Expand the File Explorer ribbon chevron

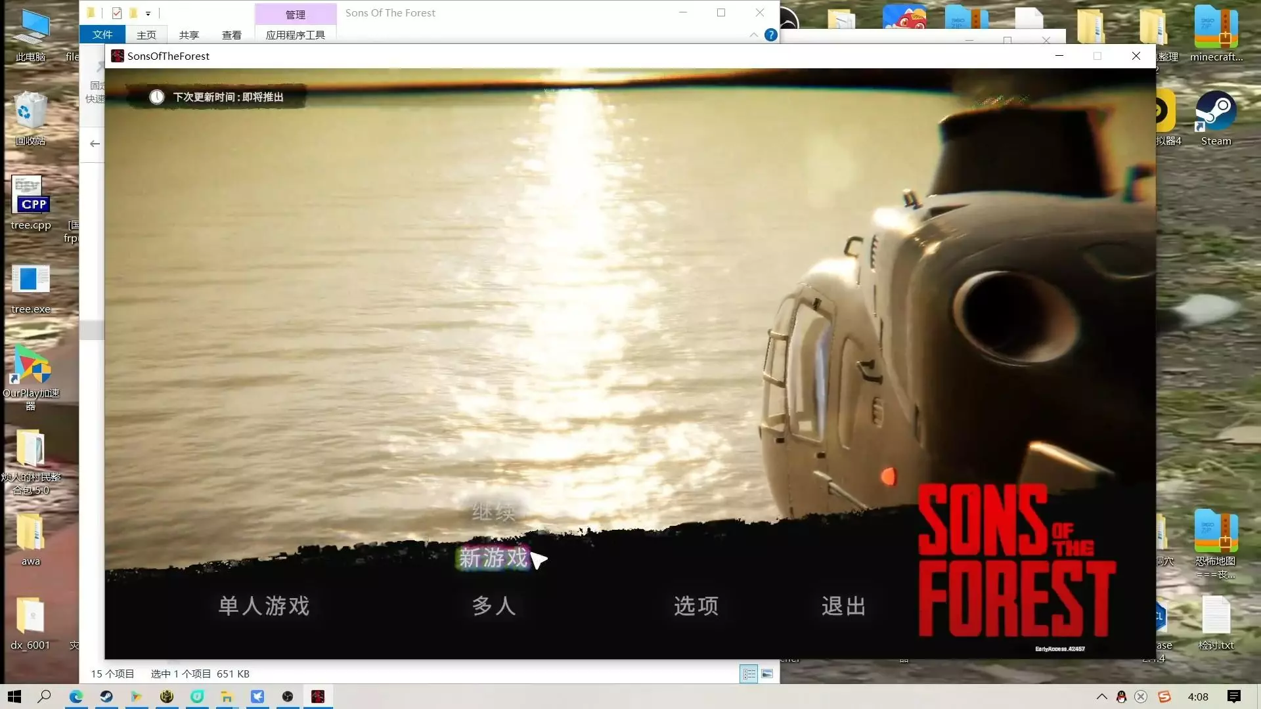pyautogui.click(x=753, y=35)
